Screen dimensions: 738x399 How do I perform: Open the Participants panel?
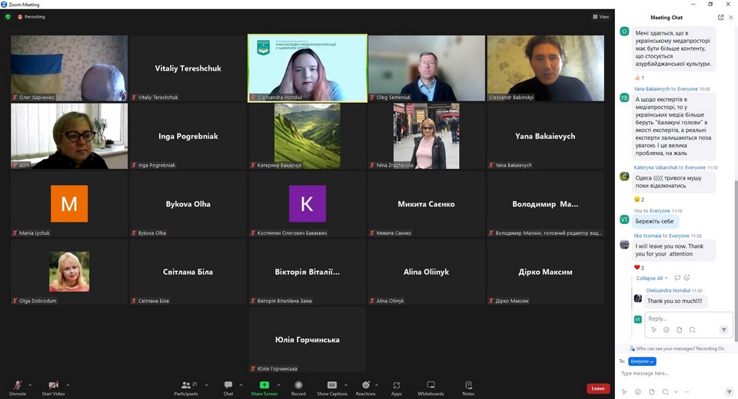[x=185, y=387]
